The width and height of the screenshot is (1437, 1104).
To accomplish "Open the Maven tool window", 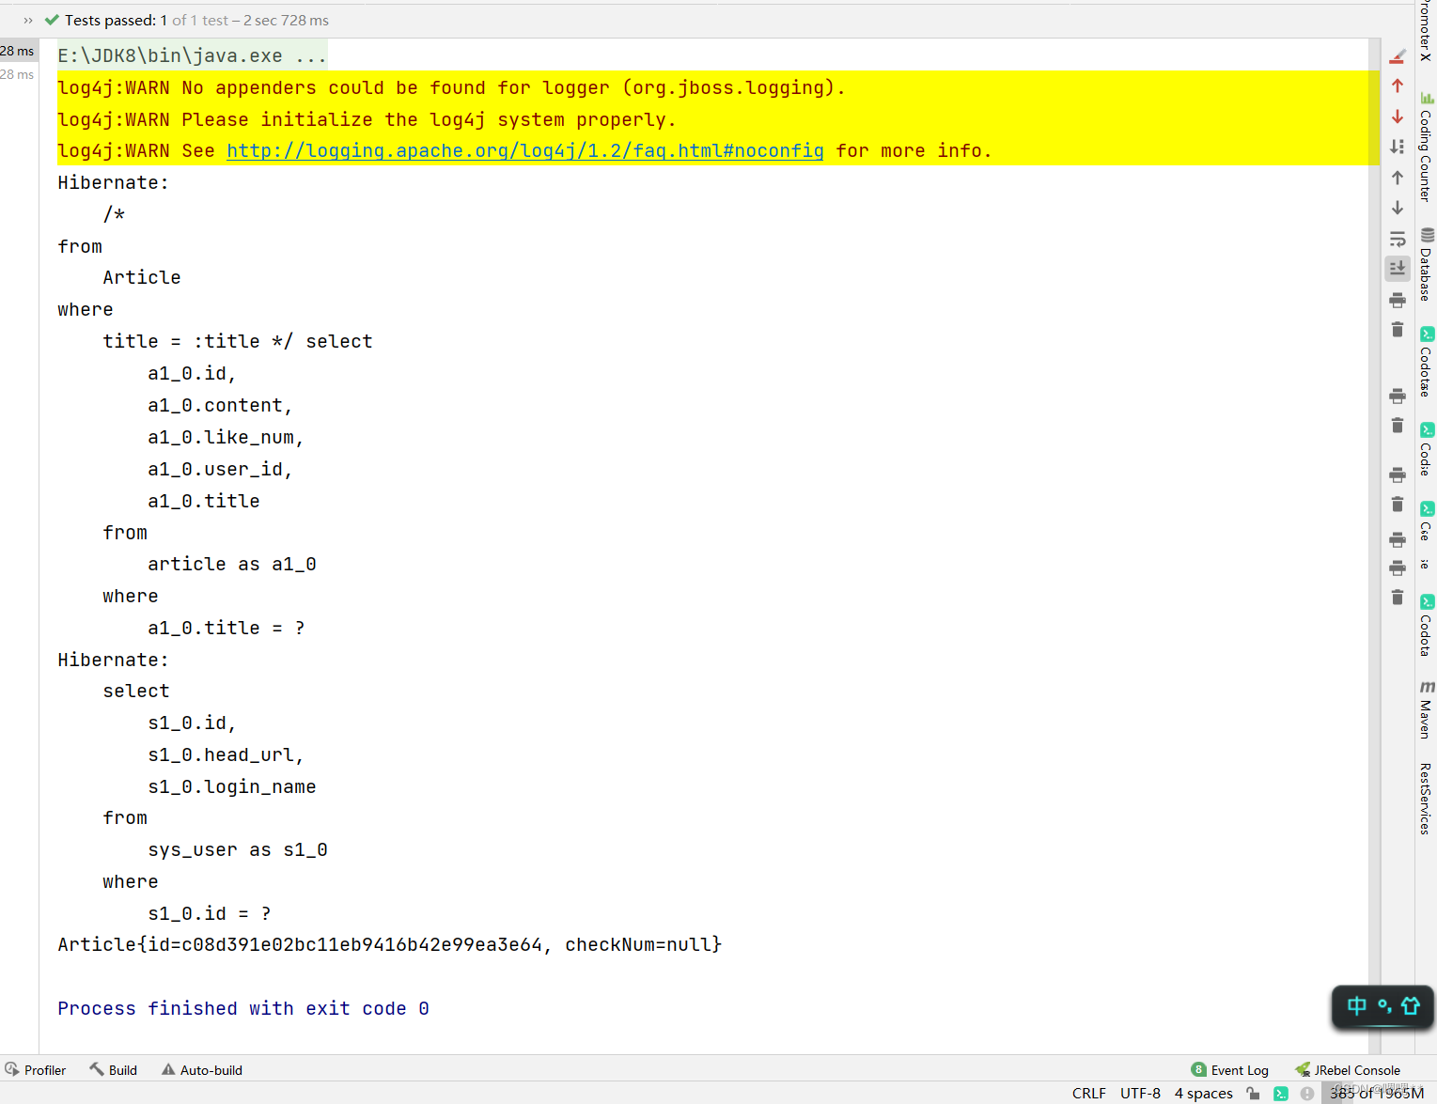I will [x=1426, y=711].
